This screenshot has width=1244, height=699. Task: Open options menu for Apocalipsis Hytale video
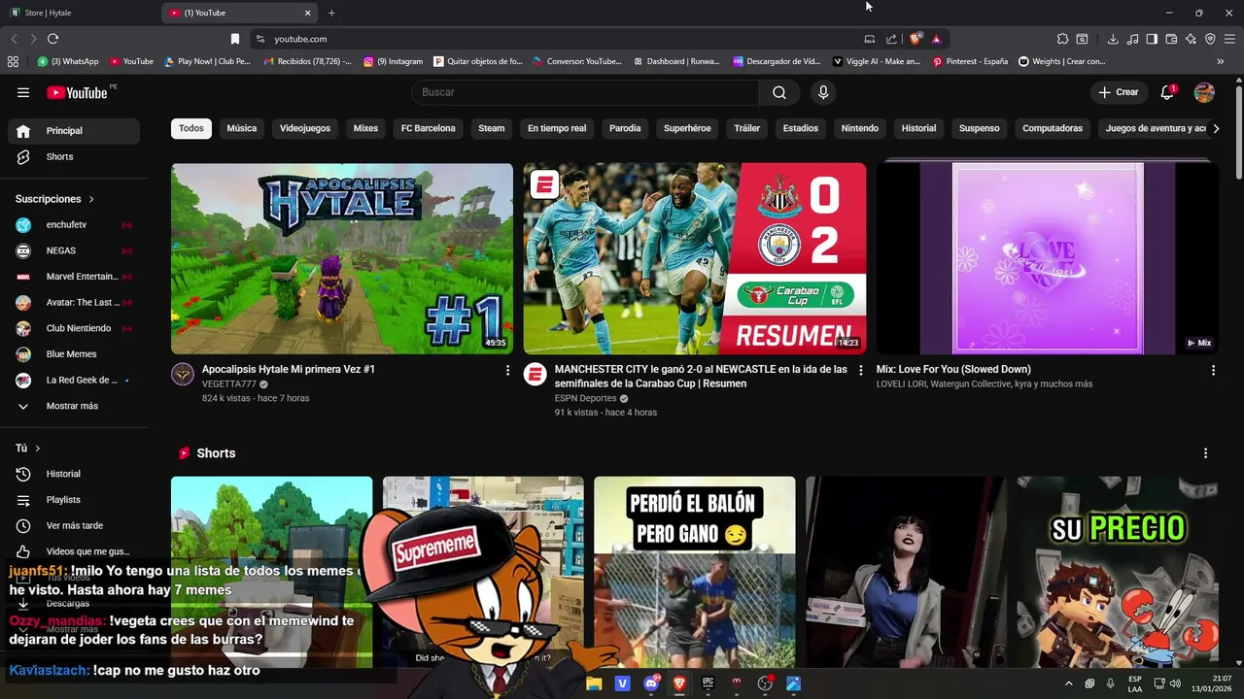click(x=507, y=370)
